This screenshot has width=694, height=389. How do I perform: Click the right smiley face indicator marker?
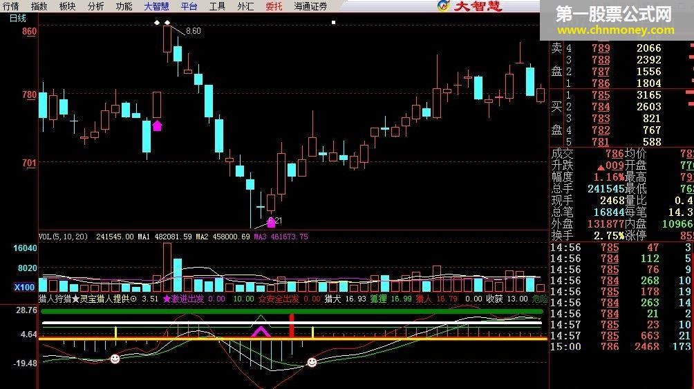click(x=312, y=363)
